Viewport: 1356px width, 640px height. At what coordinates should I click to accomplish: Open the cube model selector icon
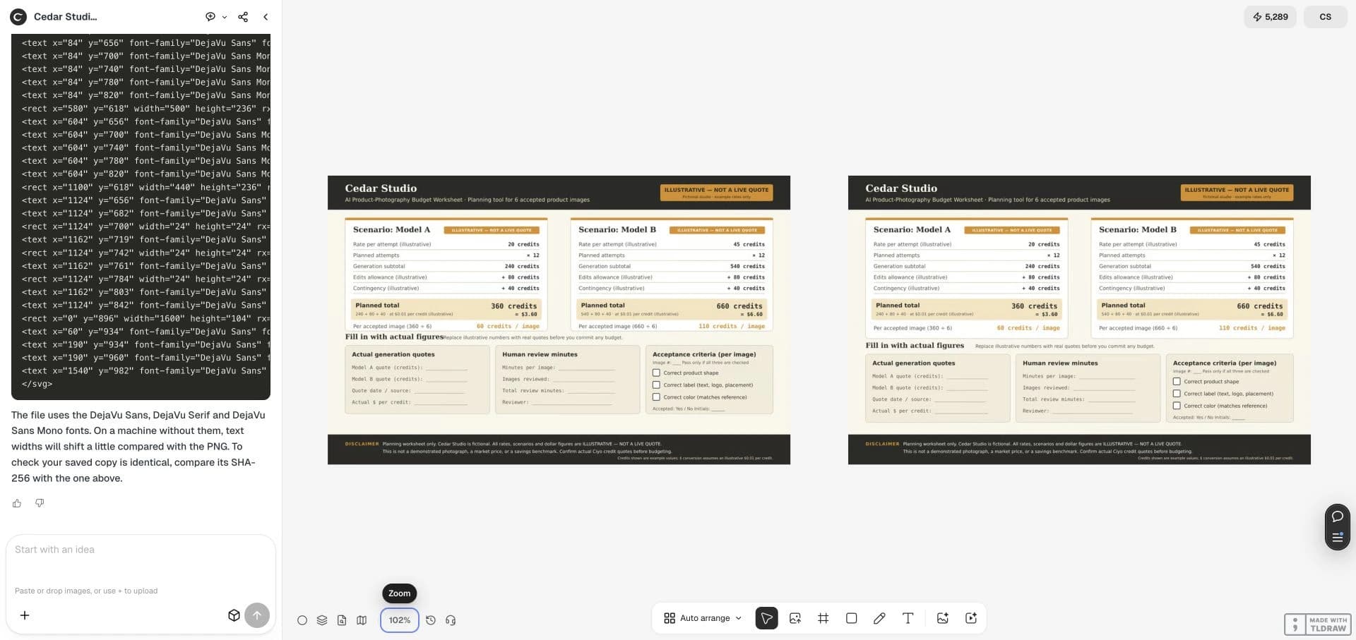[x=234, y=615]
